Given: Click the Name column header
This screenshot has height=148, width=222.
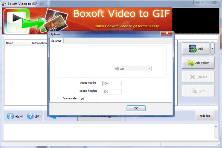Looking at the screenshot, I should click(17, 43).
